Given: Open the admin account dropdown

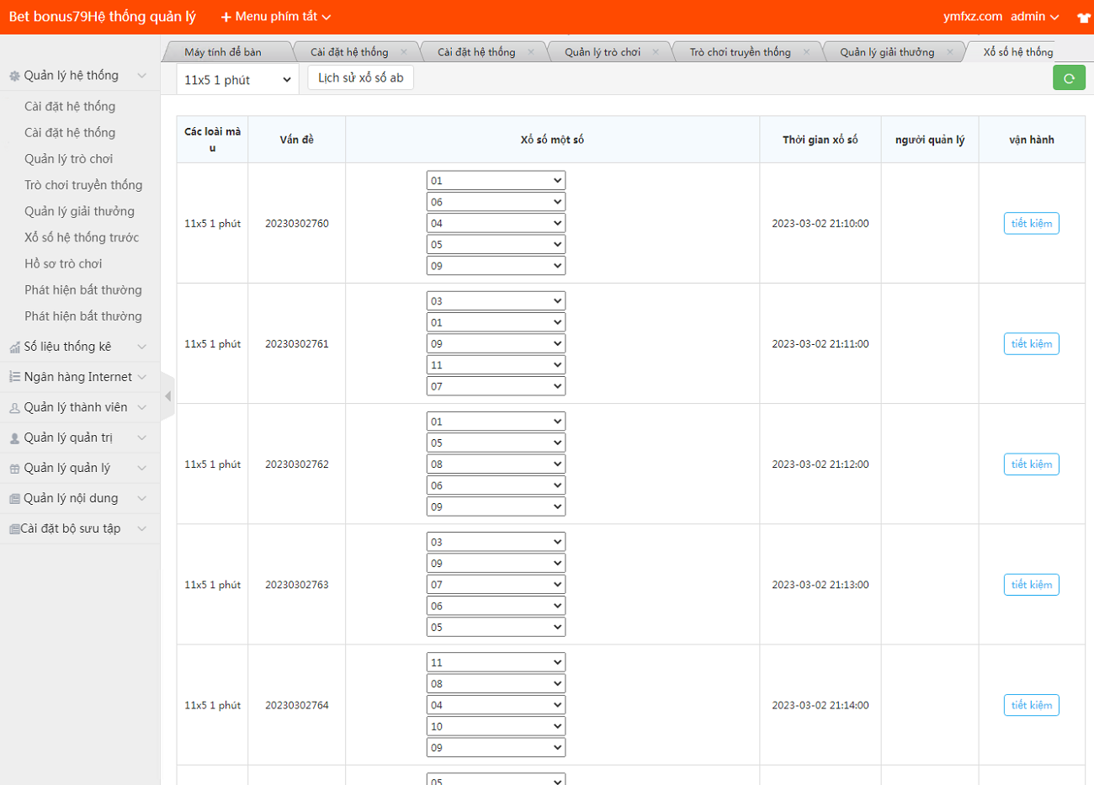Looking at the screenshot, I should coord(1034,17).
